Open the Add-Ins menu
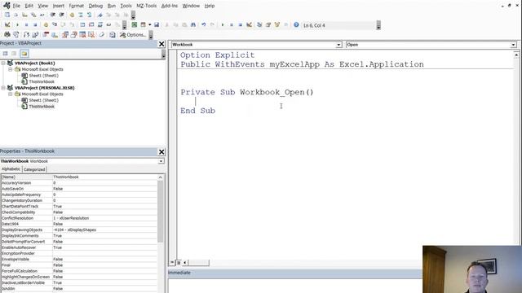 (x=170, y=6)
